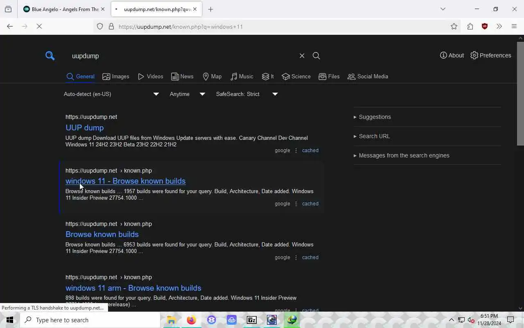This screenshot has width=524, height=328.
Task: Open Preferences settings
Action: 491,55
